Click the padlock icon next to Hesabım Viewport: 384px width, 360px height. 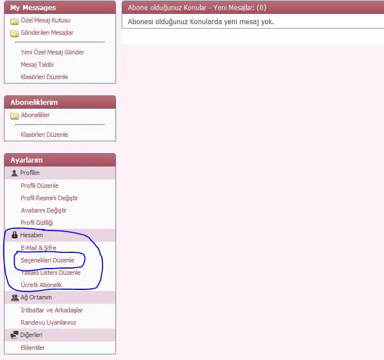15,235
